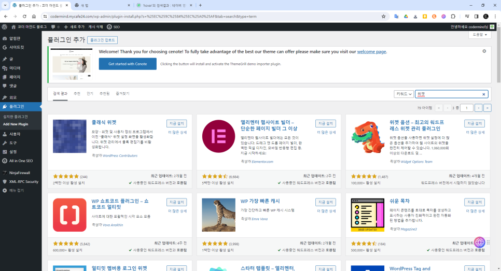Open 미디어 in sidebar

pos(15,68)
